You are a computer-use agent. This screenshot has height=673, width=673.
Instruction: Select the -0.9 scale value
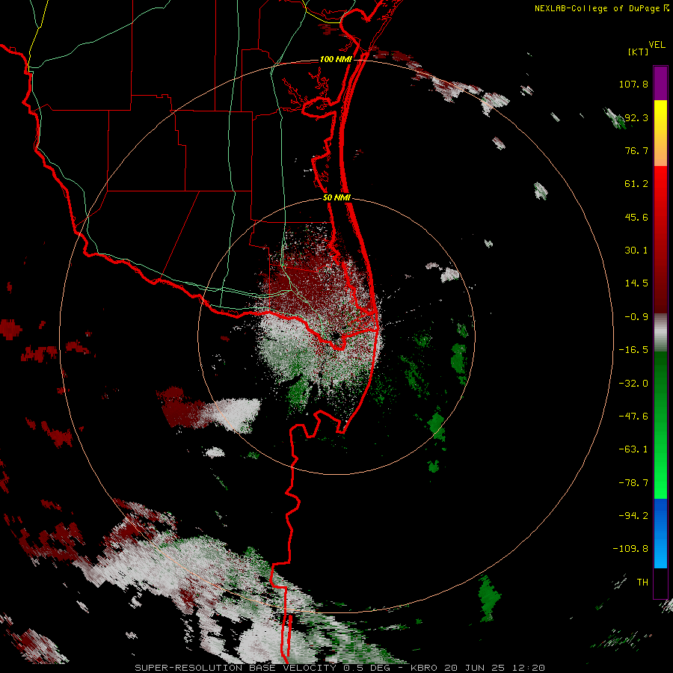click(636, 317)
